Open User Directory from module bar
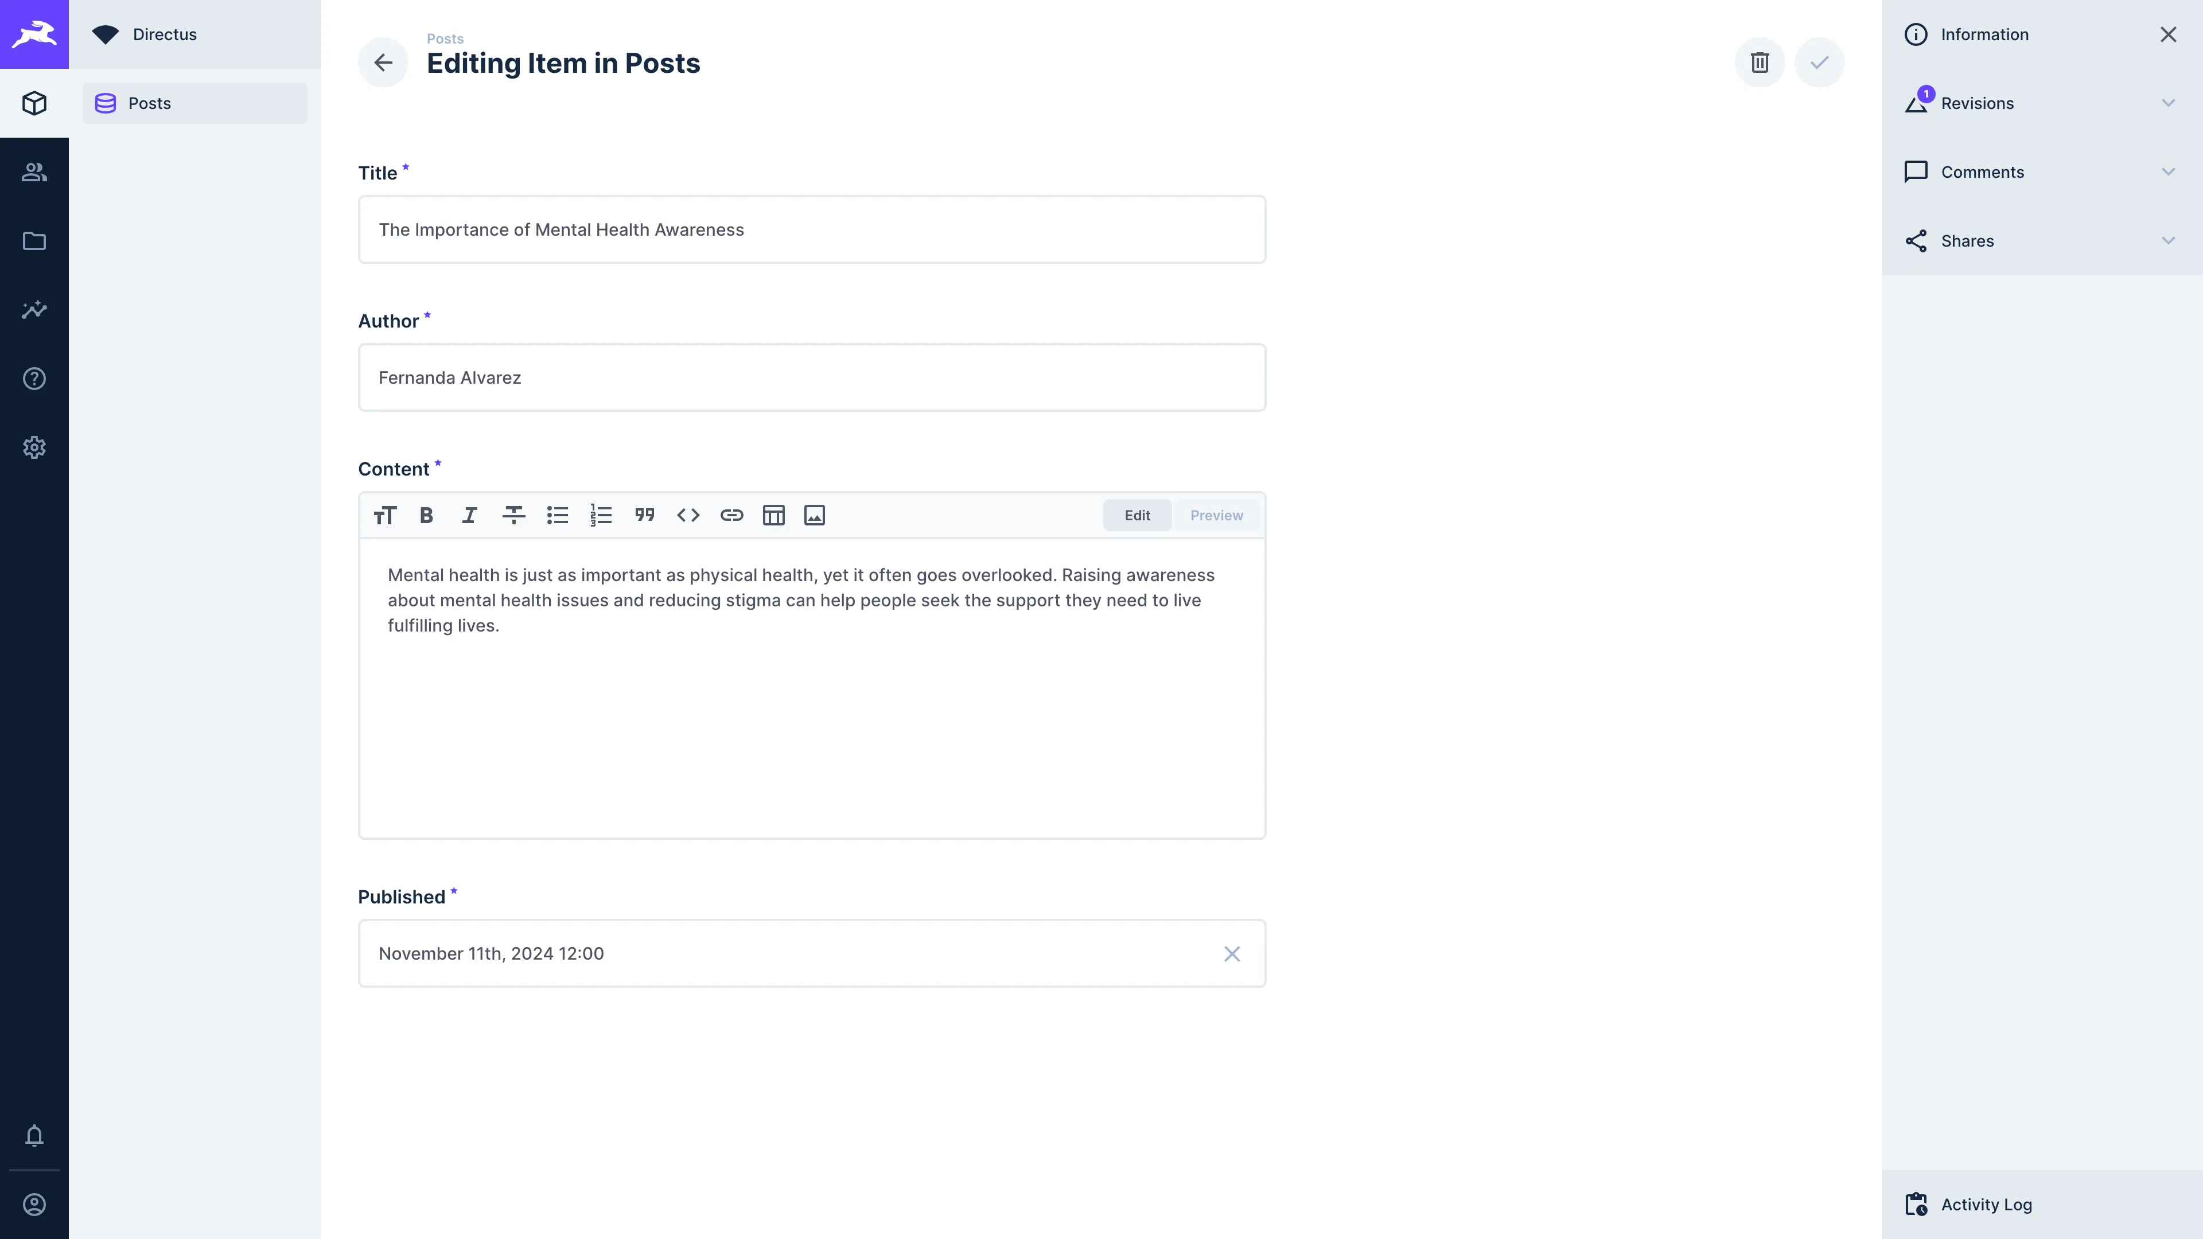The image size is (2203, 1239). (x=34, y=172)
